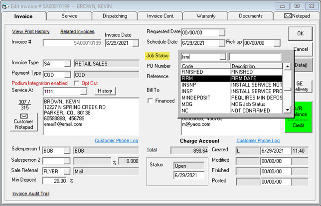Click the OK button

[301, 33]
